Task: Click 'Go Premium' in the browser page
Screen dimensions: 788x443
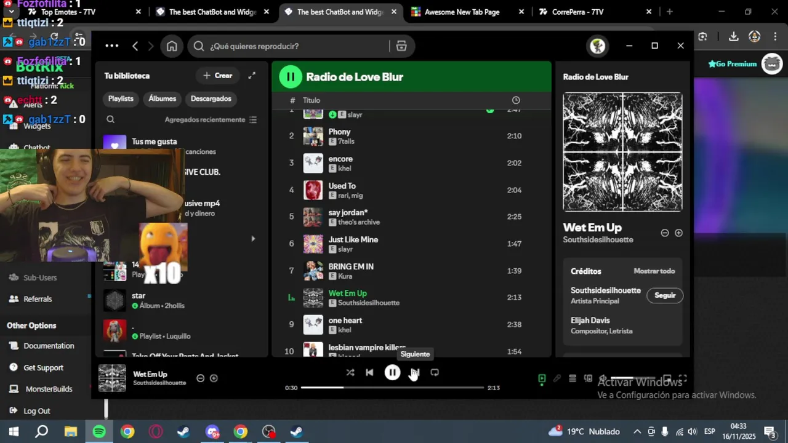Action: point(733,64)
